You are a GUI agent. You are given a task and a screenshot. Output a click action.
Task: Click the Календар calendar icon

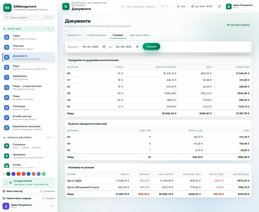point(6,108)
